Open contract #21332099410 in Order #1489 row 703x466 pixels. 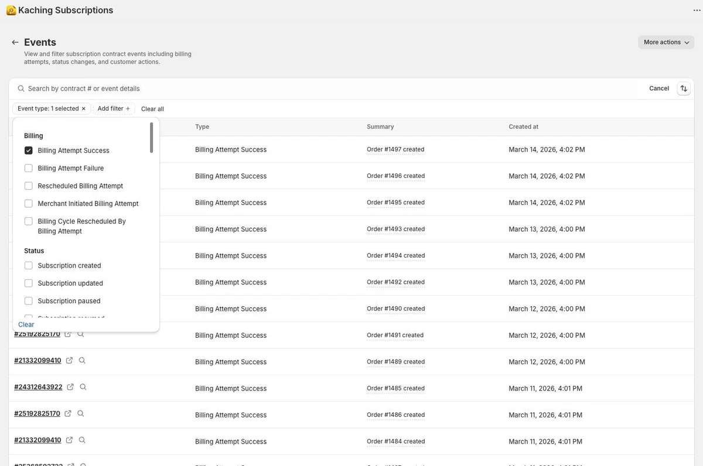(37, 361)
